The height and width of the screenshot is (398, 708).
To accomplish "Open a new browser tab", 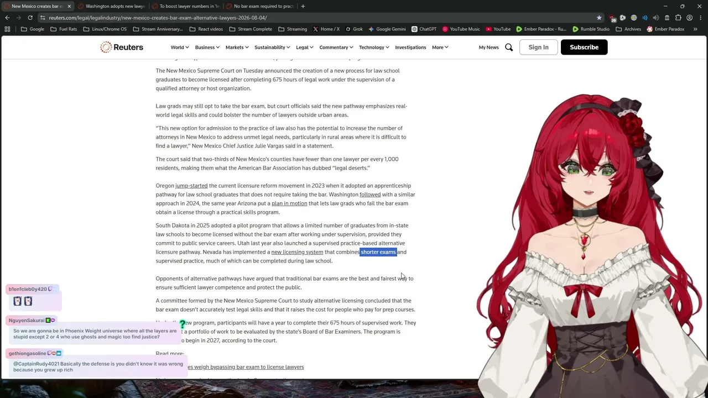I will pos(303,6).
